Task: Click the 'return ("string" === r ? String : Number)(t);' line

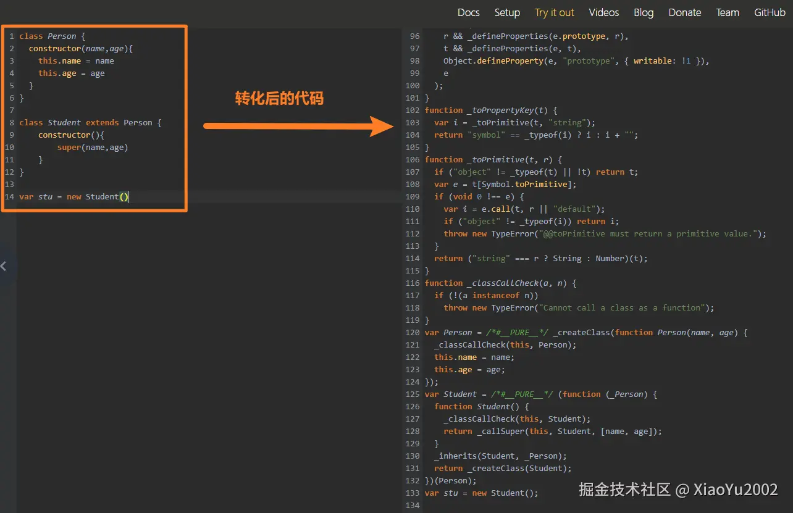Action: click(x=541, y=258)
